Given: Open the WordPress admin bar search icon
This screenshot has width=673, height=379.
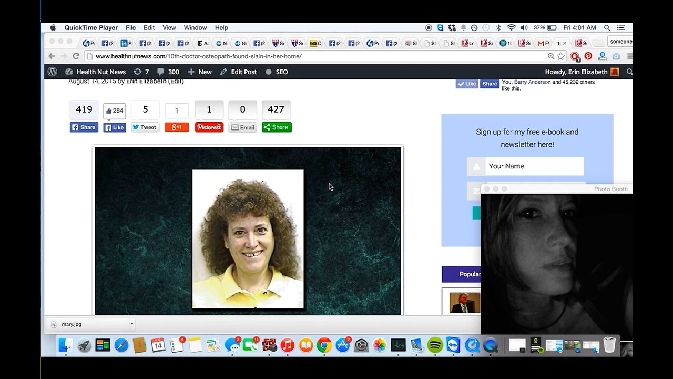Looking at the screenshot, I should click(629, 72).
